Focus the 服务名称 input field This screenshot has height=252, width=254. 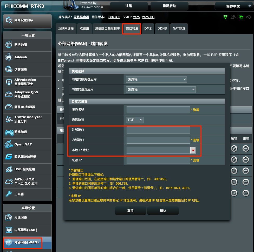tap(158, 110)
